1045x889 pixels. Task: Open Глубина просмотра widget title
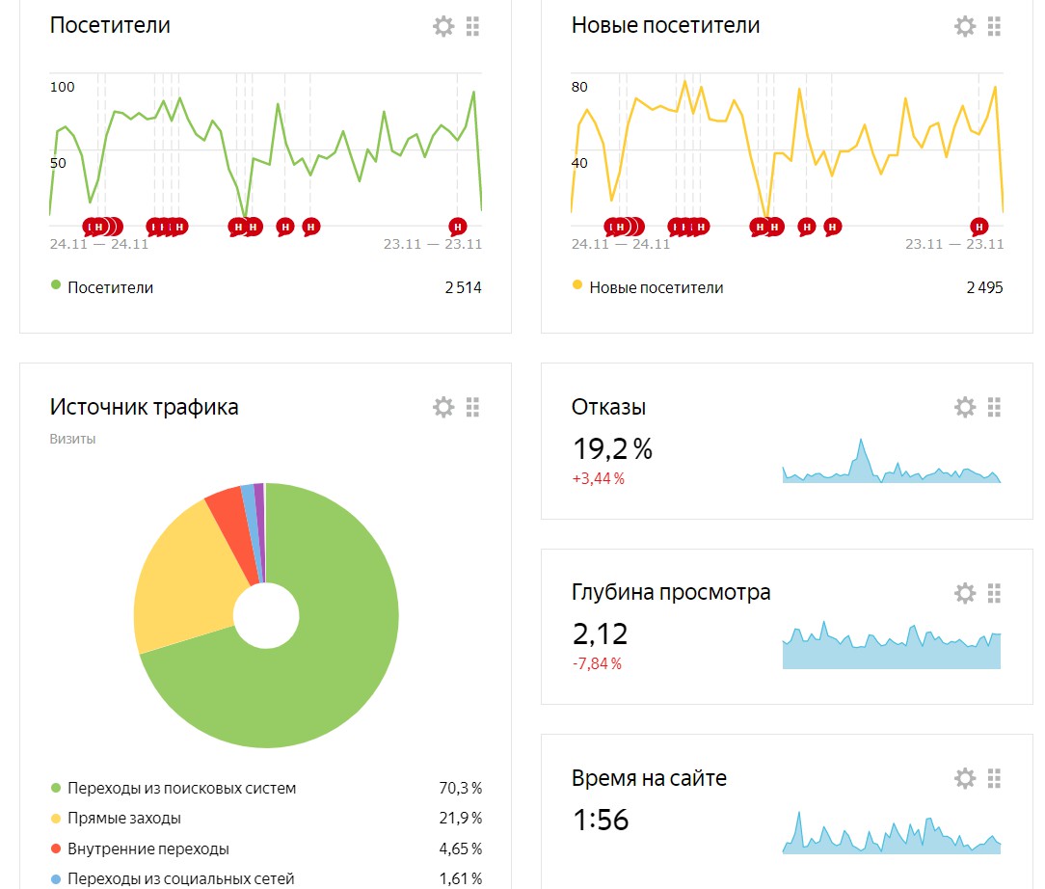tap(671, 592)
